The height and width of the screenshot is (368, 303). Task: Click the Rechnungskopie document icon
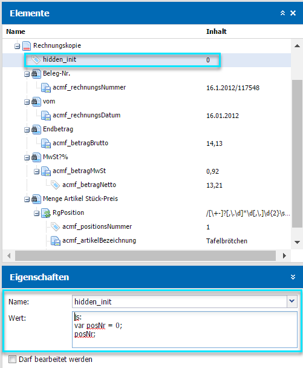tap(27, 46)
